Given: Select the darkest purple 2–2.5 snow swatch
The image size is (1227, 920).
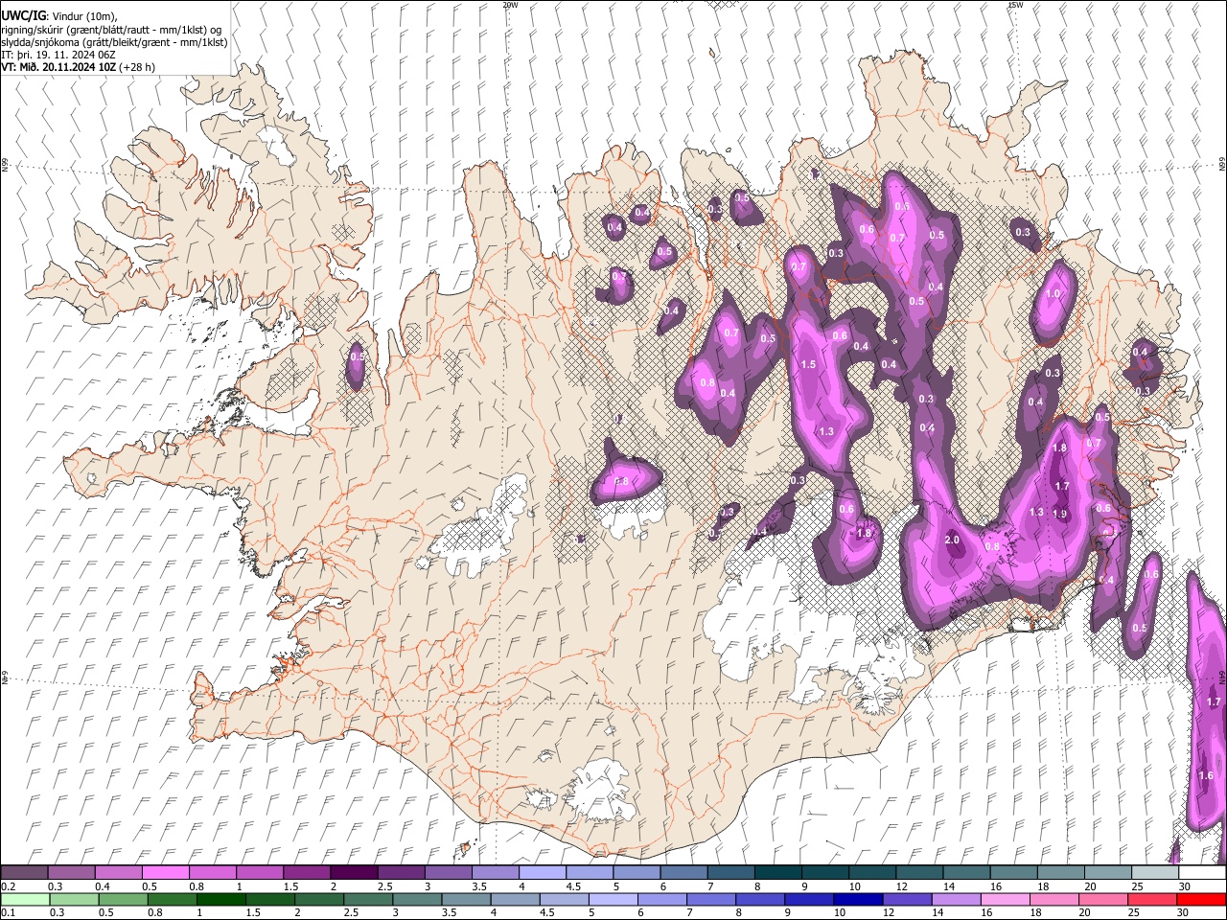Looking at the screenshot, I should pyautogui.click(x=354, y=872).
